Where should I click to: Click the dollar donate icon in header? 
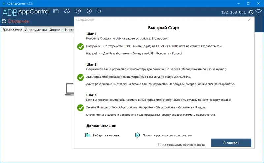point(89,11)
